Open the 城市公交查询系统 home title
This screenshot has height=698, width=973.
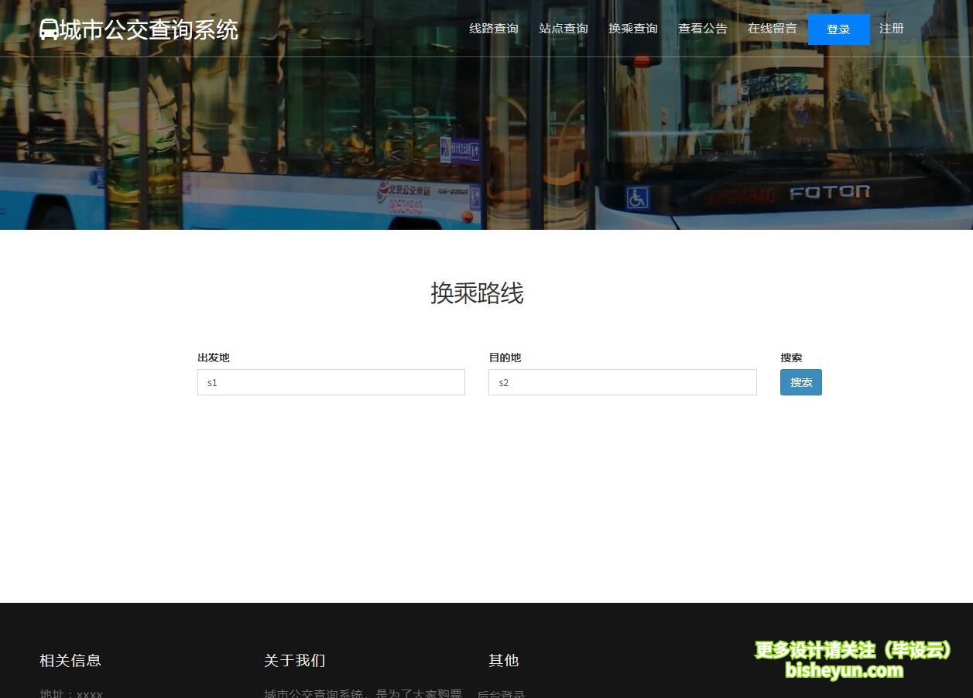pos(149,29)
